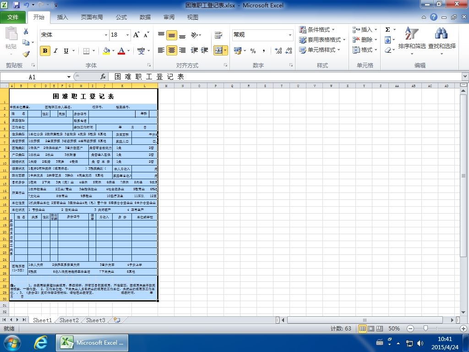Screen dimensions: 469x352
Task: Apply the red font color
Action: click(x=121, y=50)
